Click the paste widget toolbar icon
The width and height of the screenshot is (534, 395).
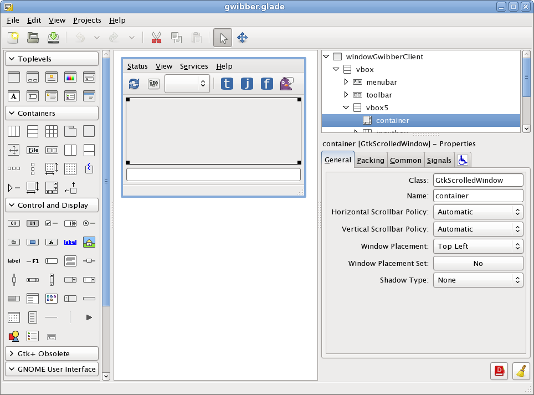point(196,38)
